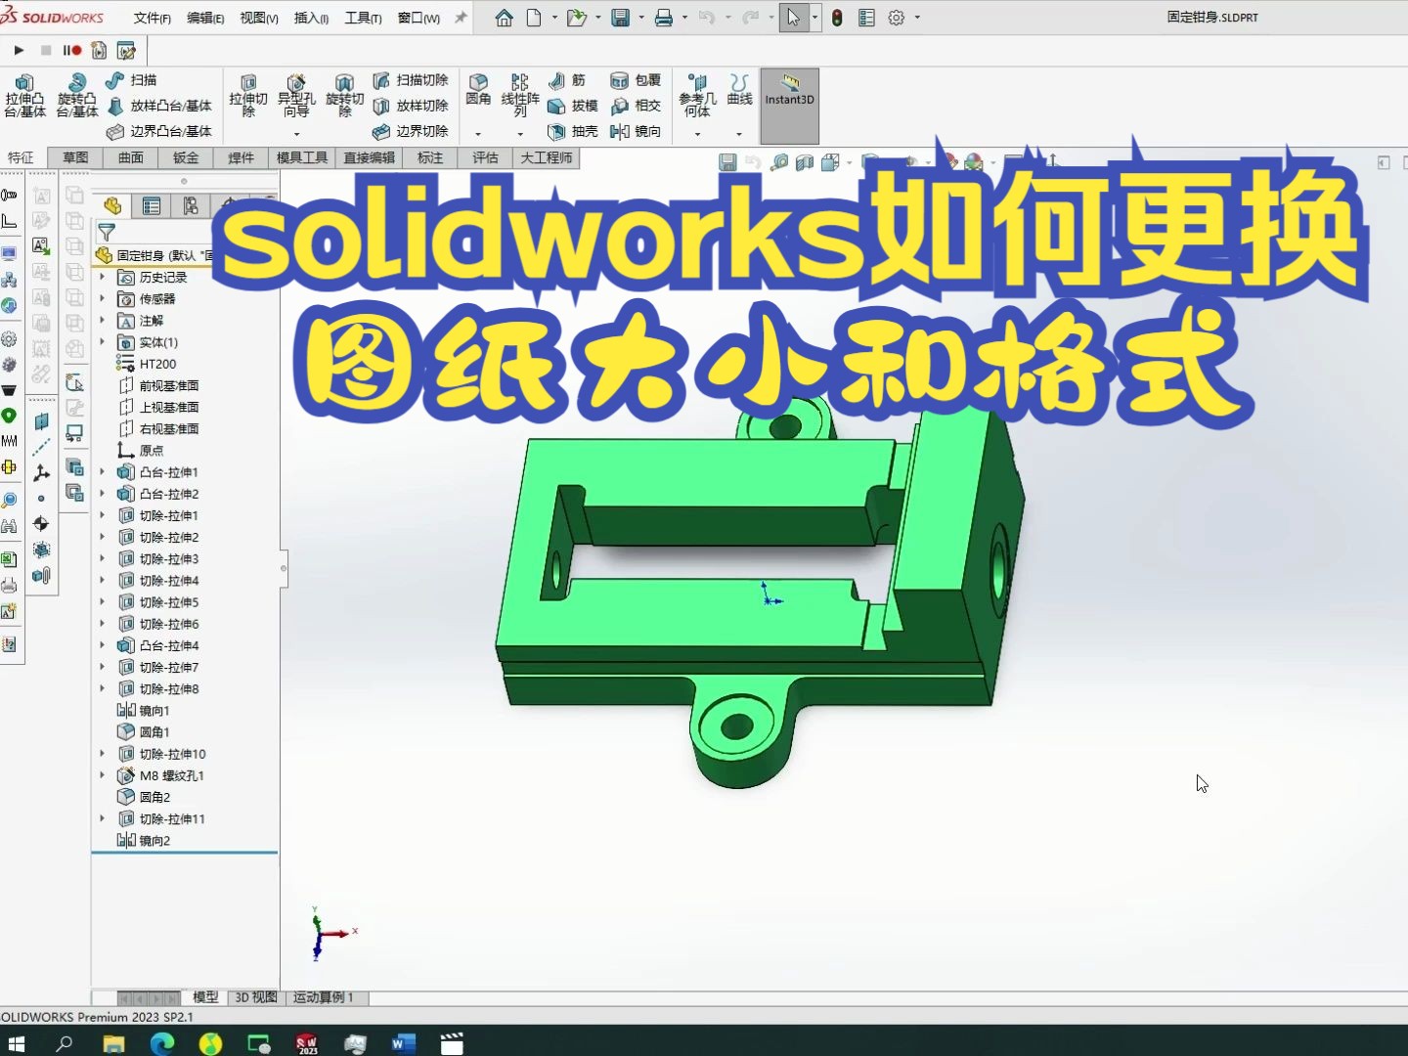Screen dimensions: 1408x1056
Task: Open the Options gear icon
Action: pos(896,18)
